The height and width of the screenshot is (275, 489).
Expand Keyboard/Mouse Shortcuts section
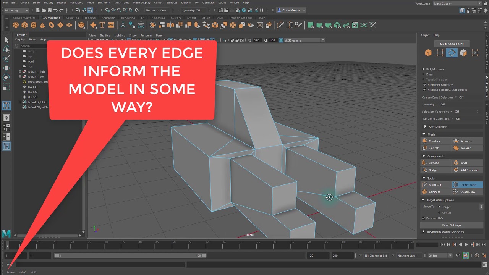(423, 232)
